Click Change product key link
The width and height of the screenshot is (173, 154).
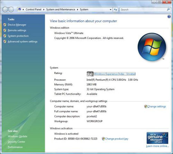[x=117, y=139]
